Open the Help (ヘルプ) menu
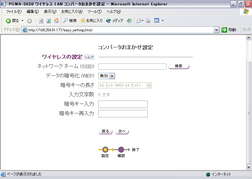Viewport: 252px width, 179px height. pos(114,12)
